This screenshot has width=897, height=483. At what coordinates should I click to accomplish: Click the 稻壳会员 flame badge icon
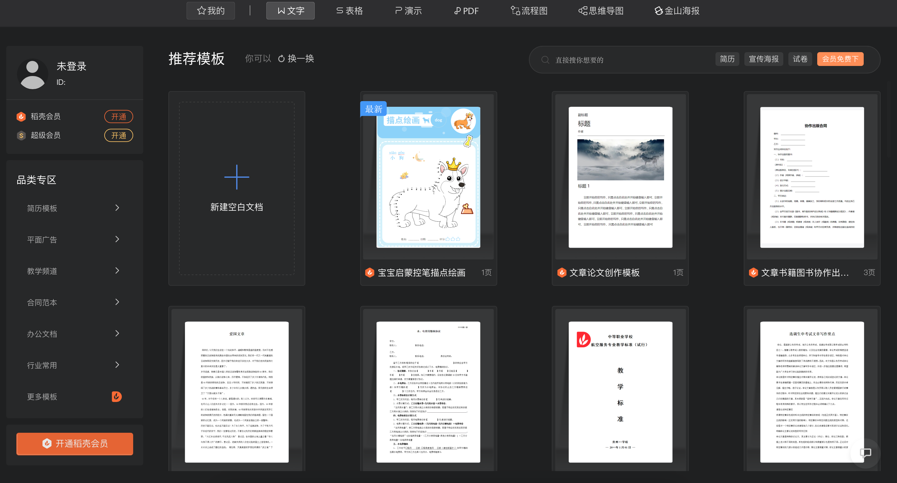(21, 116)
